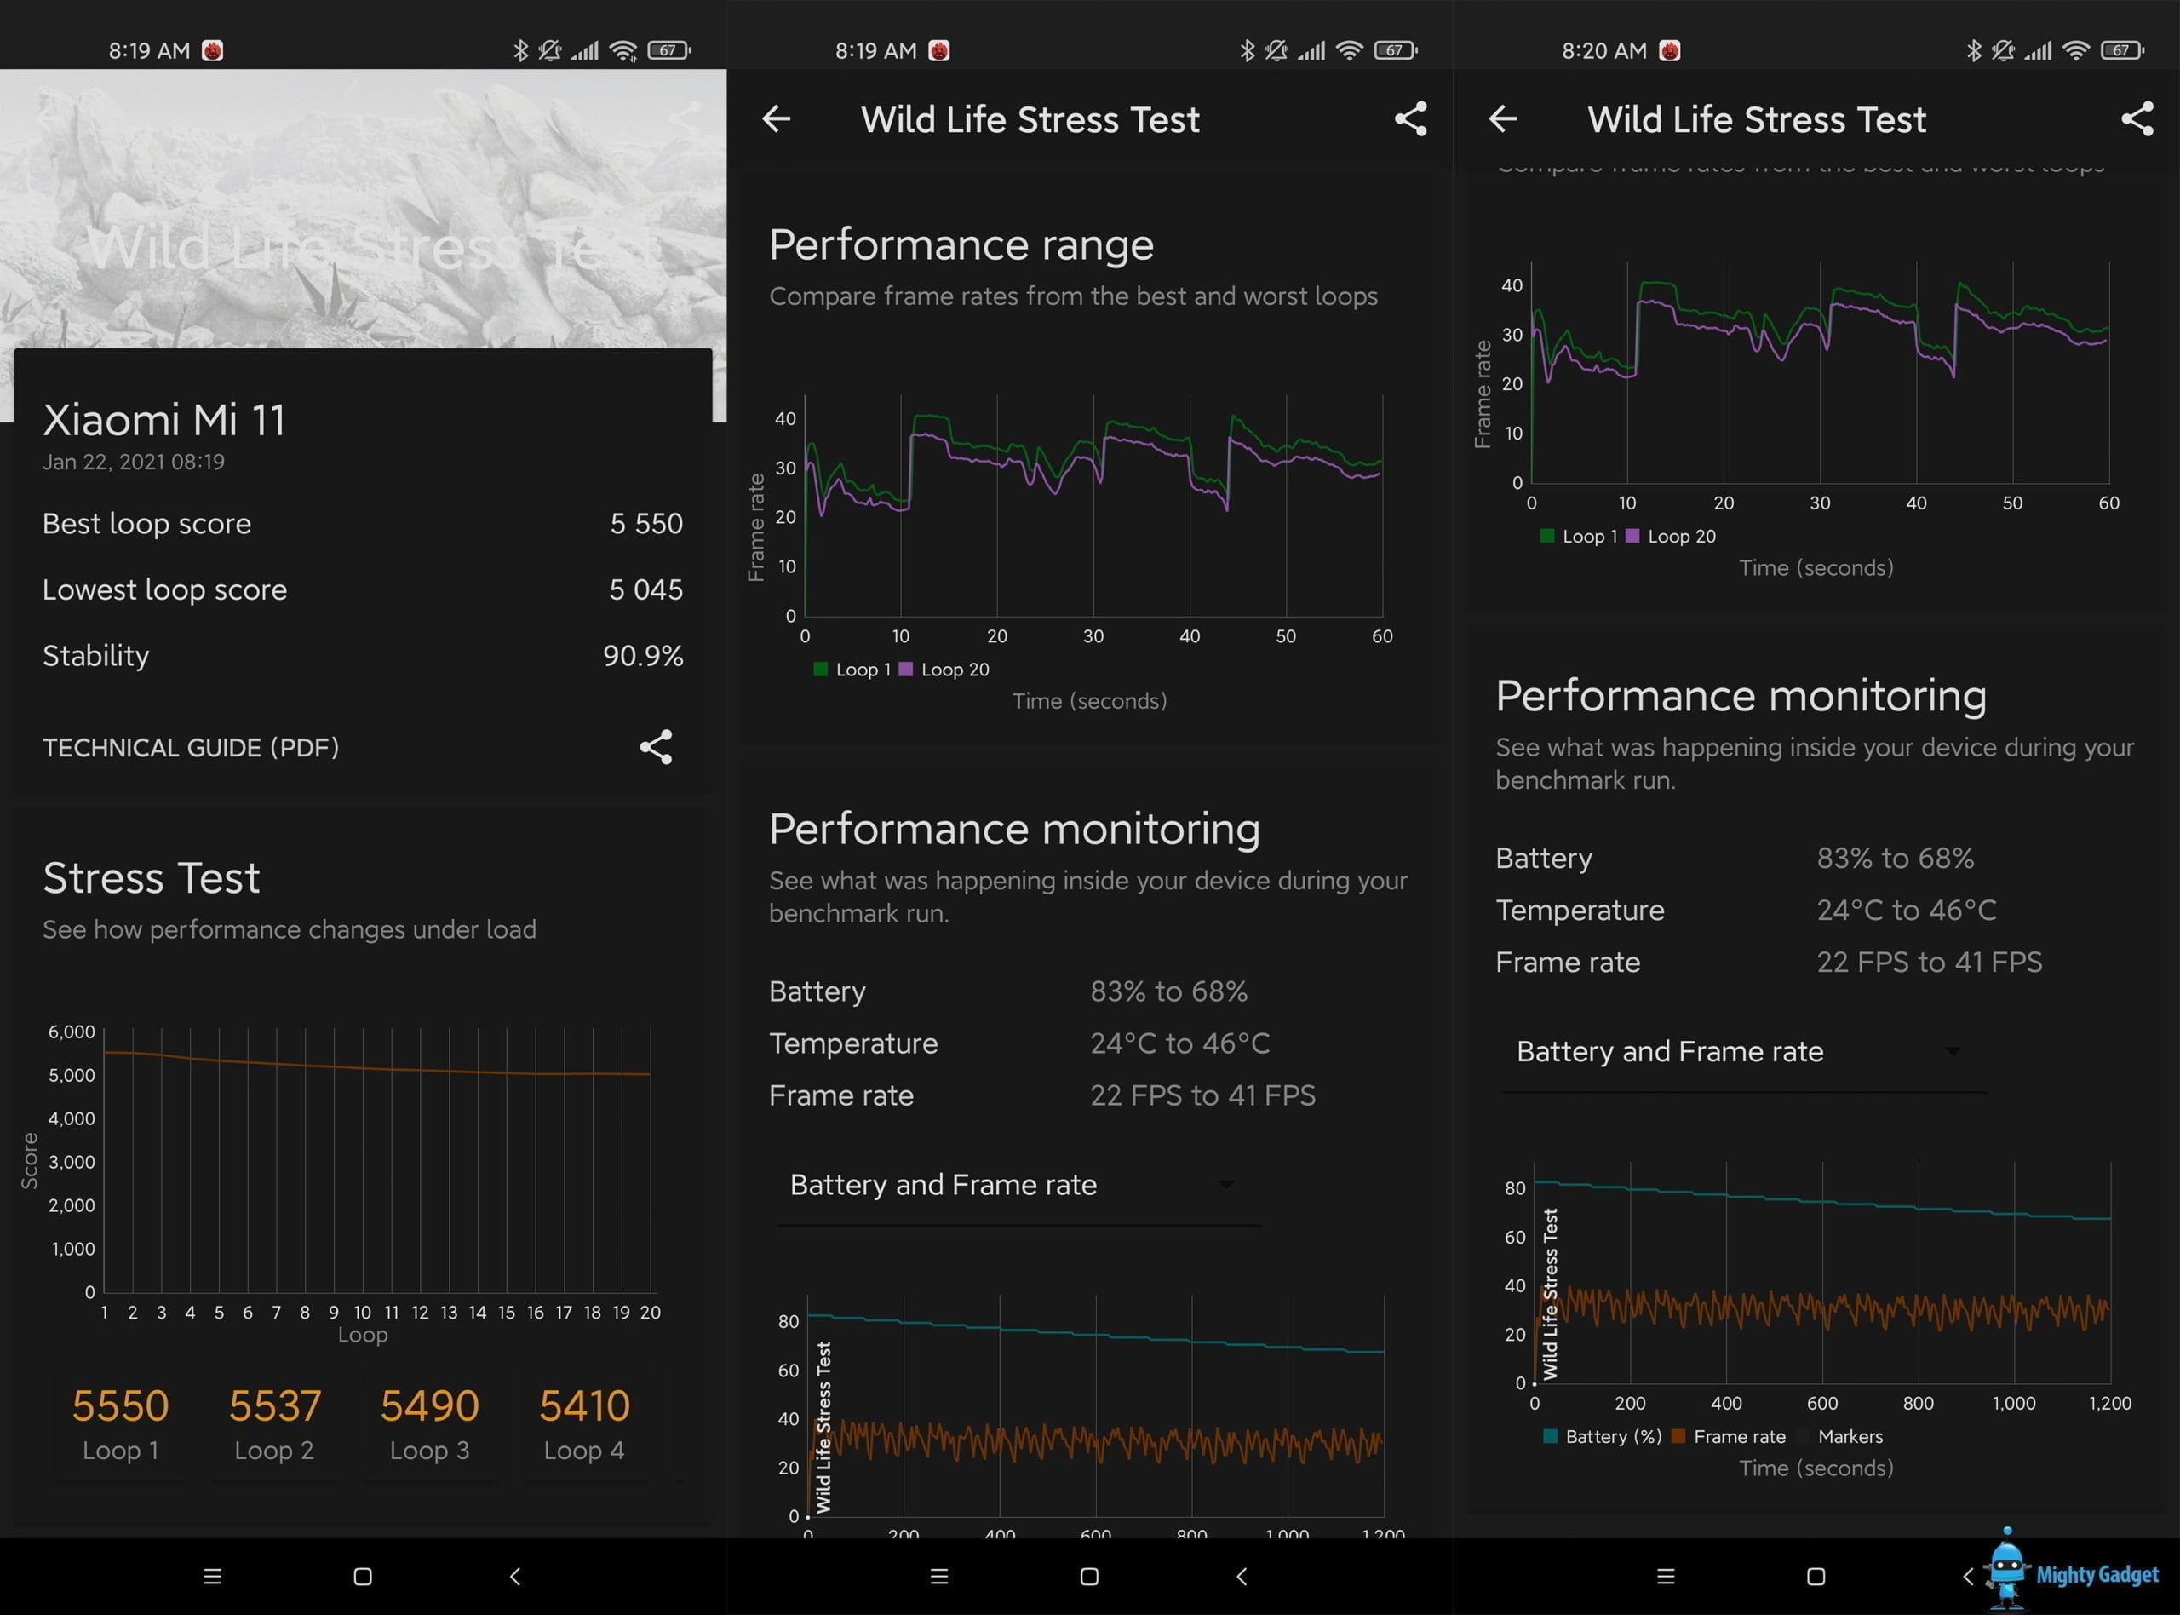
Task: Toggle Markers legend in monitoring chart
Action: click(x=1841, y=1436)
